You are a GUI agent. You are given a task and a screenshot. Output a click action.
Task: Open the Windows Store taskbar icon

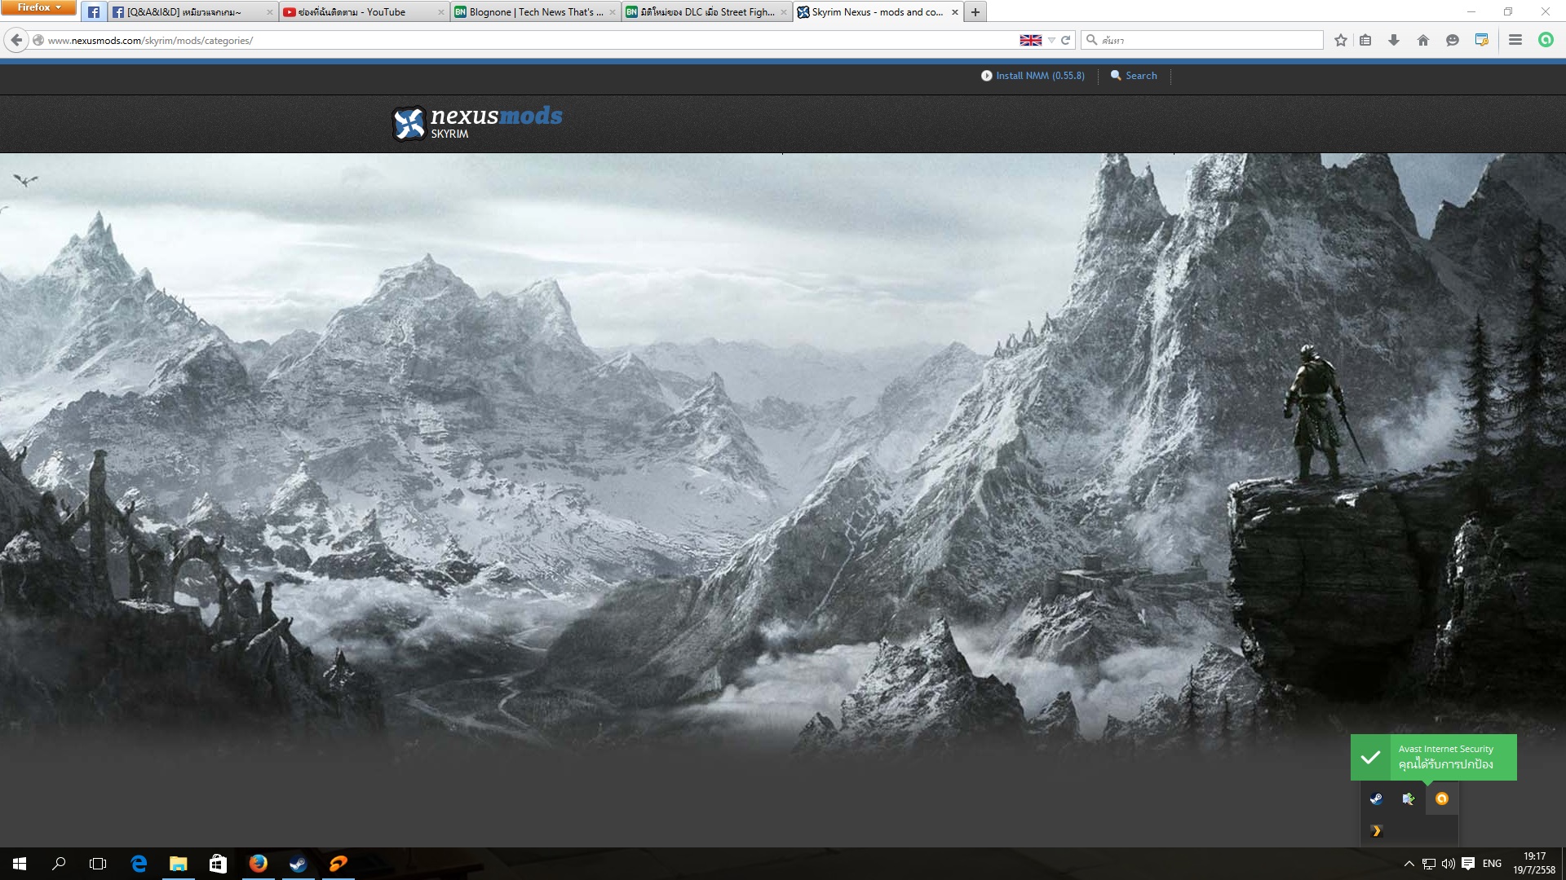[x=218, y=864]
